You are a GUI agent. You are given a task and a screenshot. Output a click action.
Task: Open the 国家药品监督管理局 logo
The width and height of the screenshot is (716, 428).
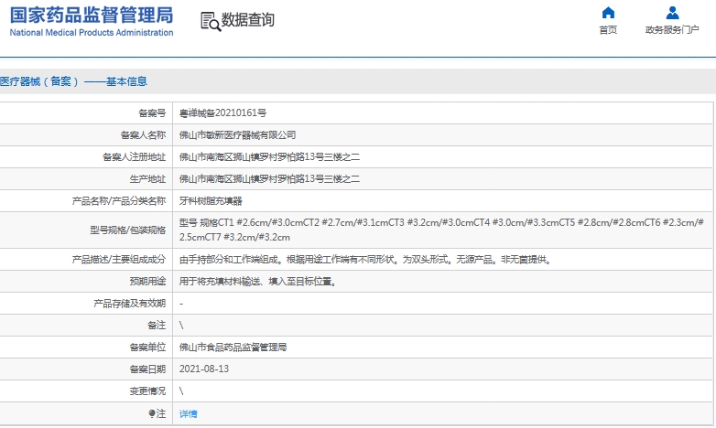pyautogui.click(x=92, y=21)
